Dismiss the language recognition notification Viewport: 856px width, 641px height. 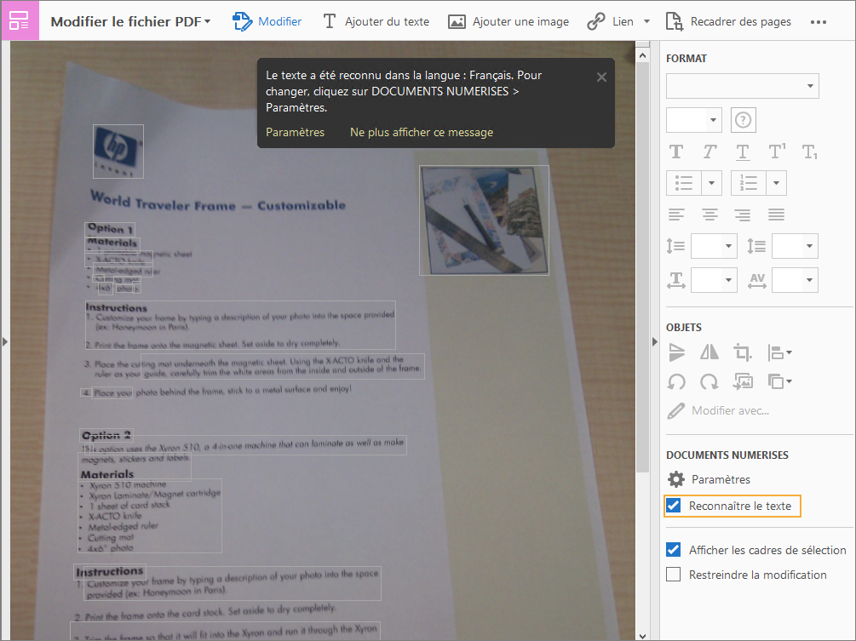point(601,77)
